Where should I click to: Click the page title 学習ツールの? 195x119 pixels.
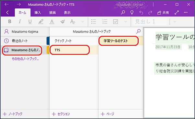(175, 37)
